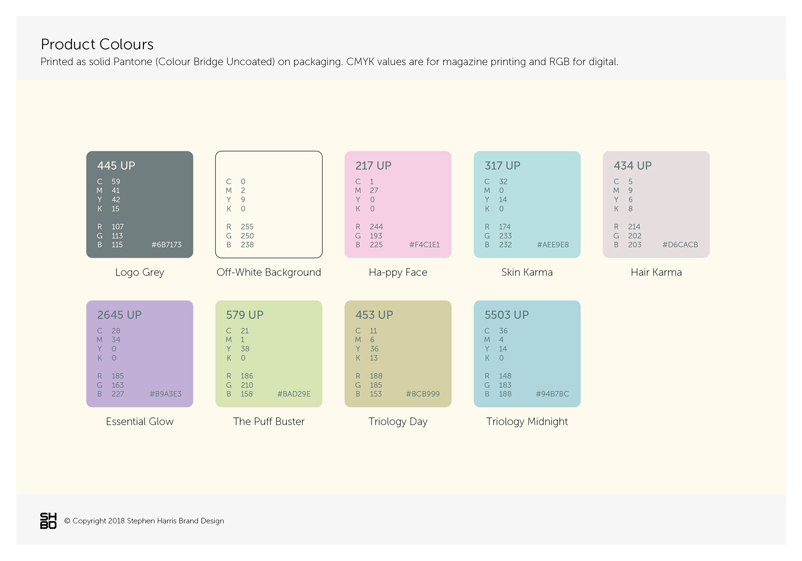Click the #AEE9E8 hex value
The image size is (802, 561).
[x=553, y=245]
